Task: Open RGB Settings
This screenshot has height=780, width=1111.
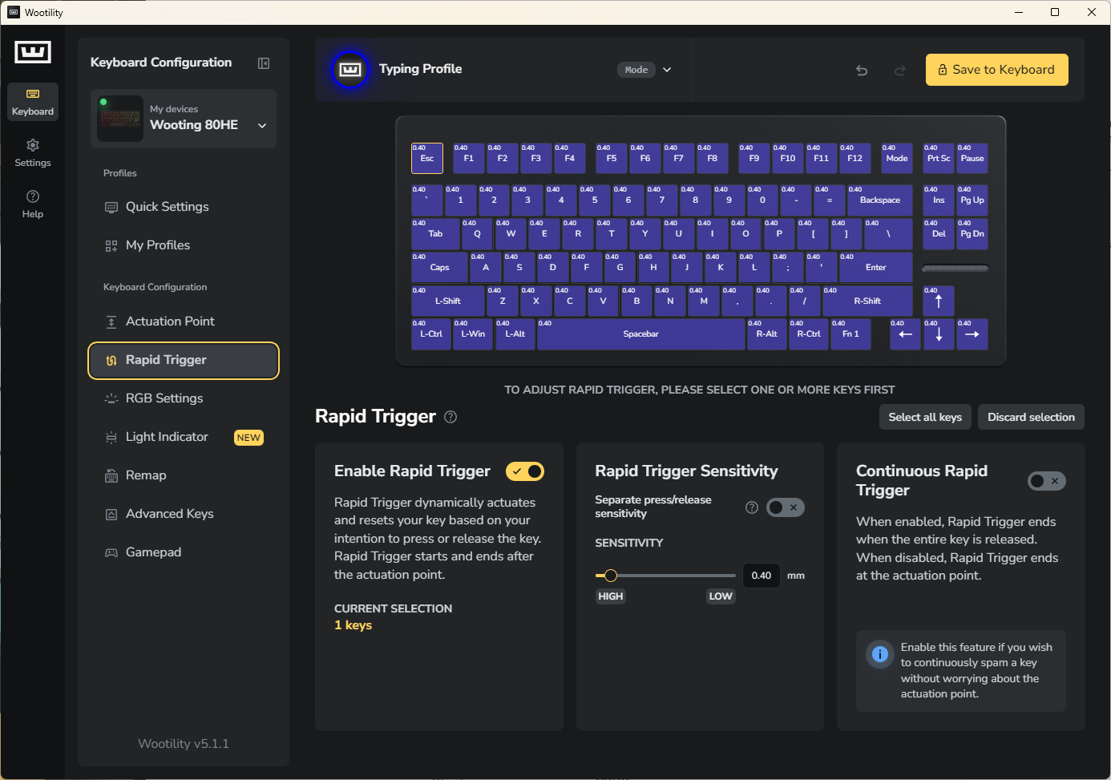Action: pyautogui.click(x=184, y=398)
